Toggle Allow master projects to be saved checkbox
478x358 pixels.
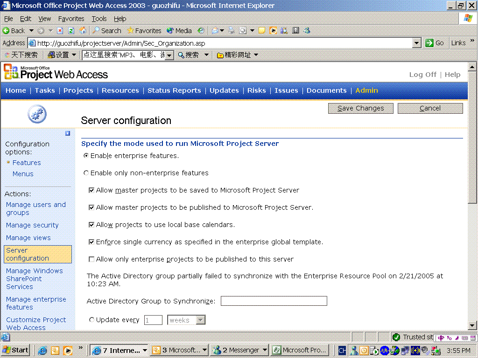[91, 190]
